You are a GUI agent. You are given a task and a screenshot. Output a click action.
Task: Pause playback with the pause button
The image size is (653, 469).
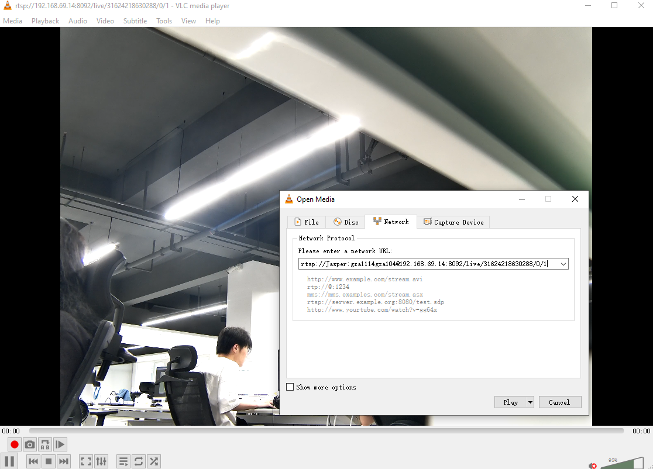9,461
